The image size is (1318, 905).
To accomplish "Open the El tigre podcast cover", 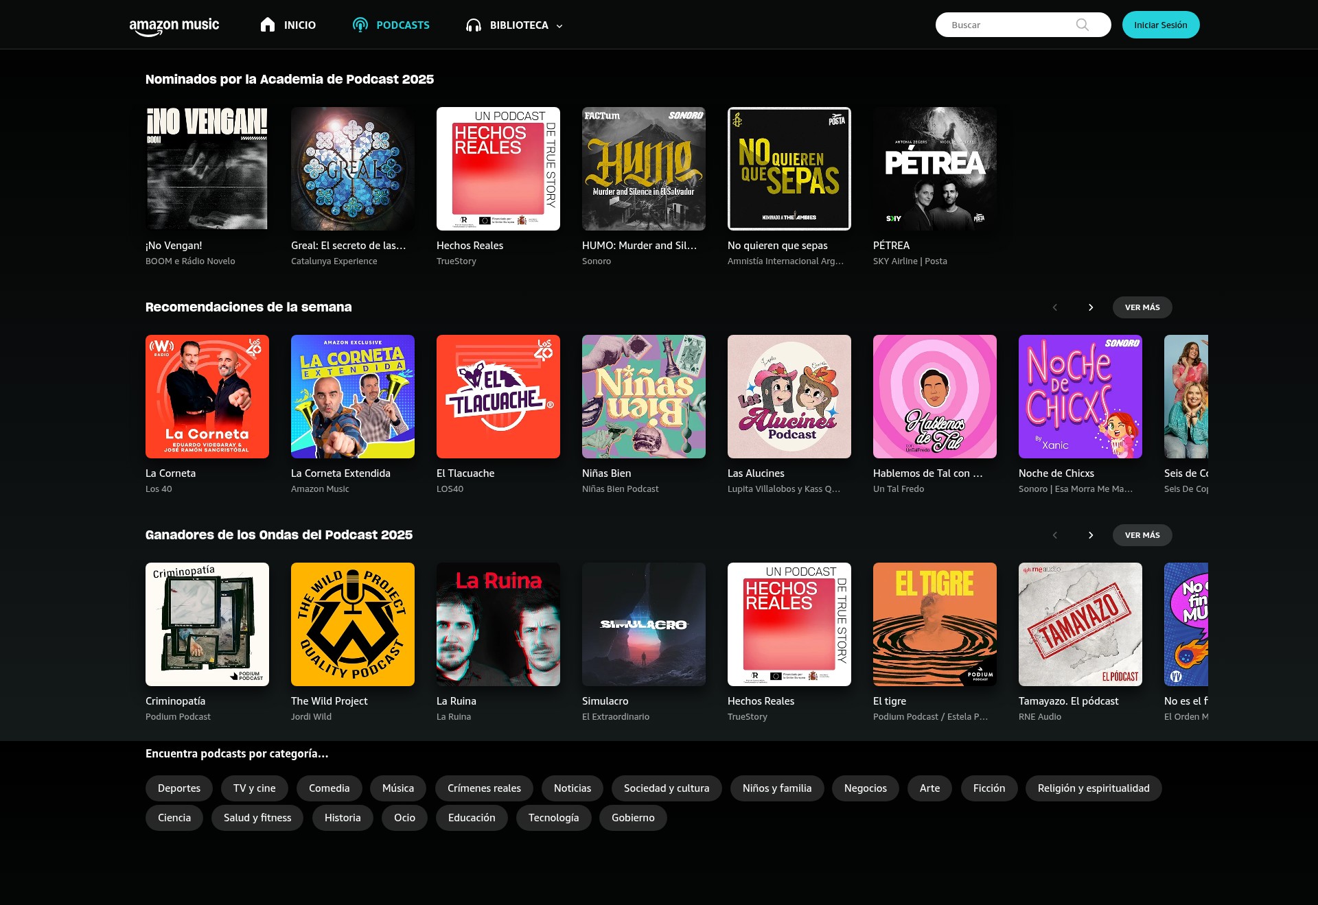I will point(935,624).
